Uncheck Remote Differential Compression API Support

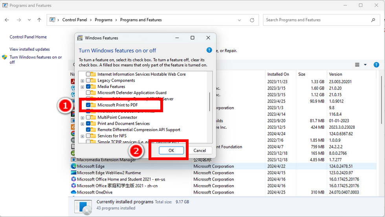[x=88, y=129]
